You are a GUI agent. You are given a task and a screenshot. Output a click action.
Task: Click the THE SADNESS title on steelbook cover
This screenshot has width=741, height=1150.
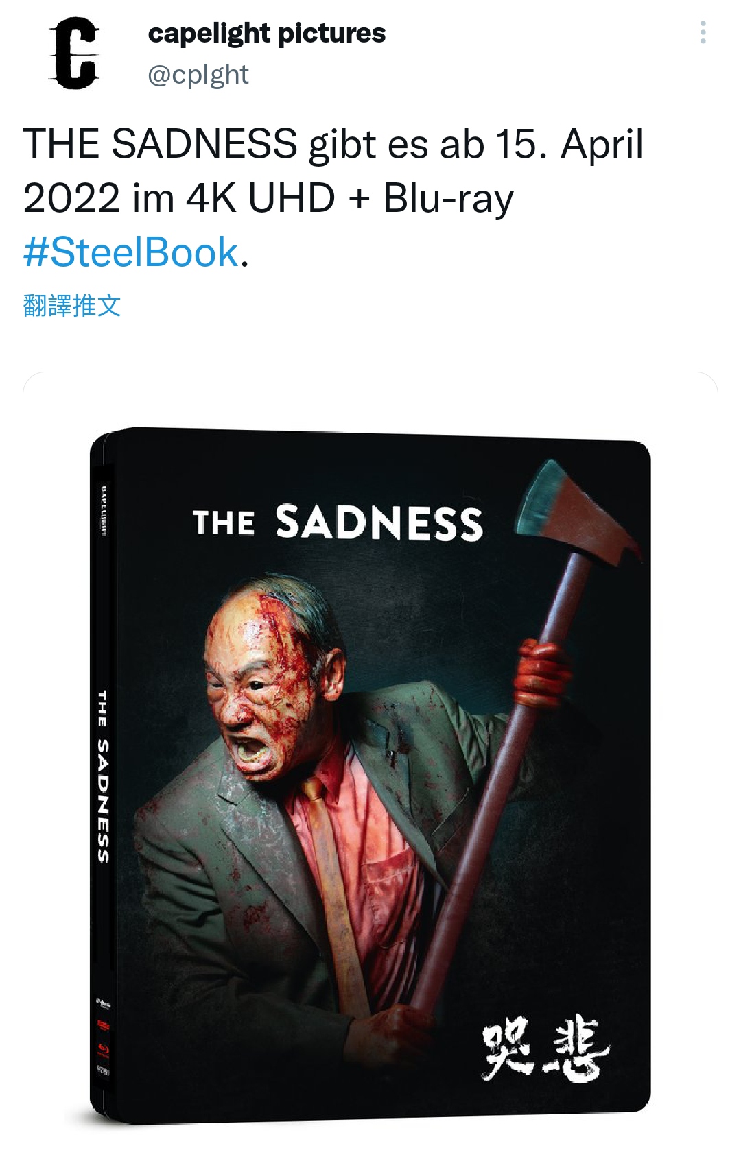click(338, 523)
